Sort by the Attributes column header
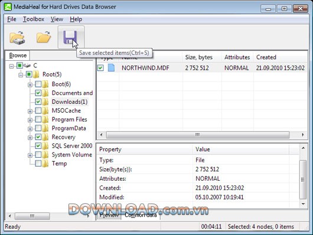The width and height of the screenshot is (313, 235). point(237,57)
